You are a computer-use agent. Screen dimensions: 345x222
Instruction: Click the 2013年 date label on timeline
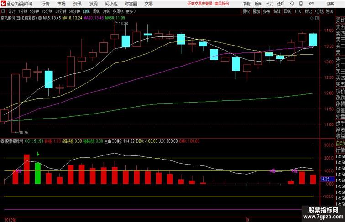pos(10,220)
